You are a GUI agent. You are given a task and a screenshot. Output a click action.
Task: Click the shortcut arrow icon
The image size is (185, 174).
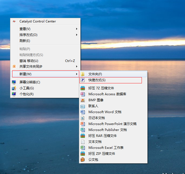[x=82, y=80]
